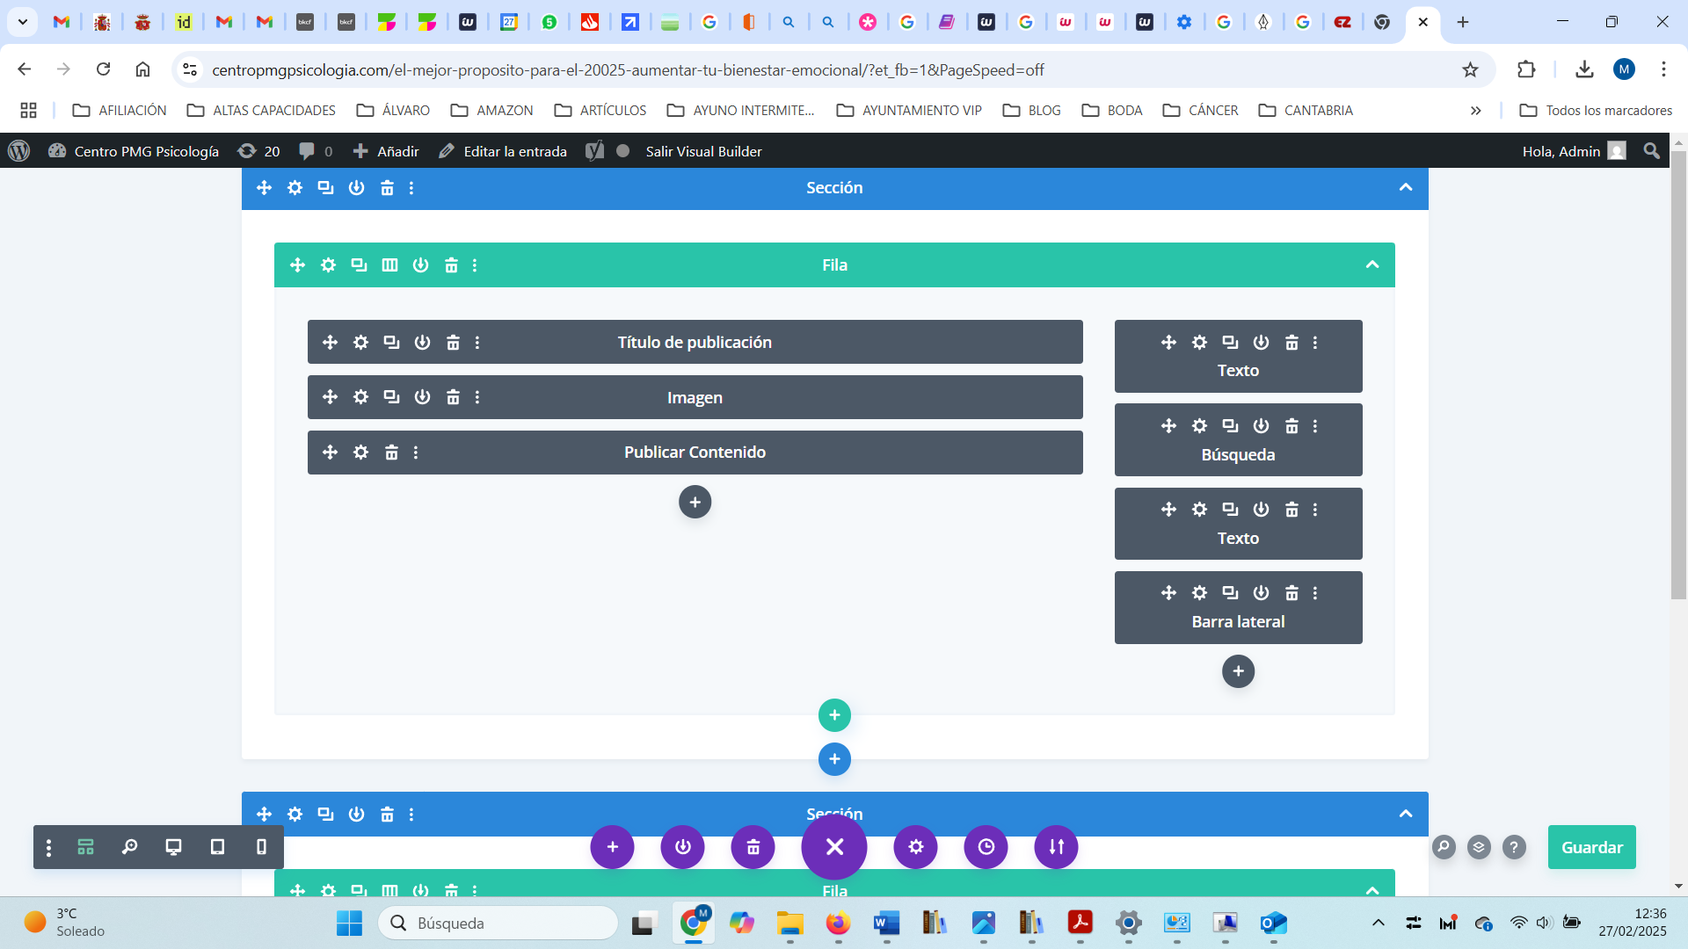1688x949 pixels.
Task: Open settings of Búsqueda module
Action: click(x=1199, y=426)
